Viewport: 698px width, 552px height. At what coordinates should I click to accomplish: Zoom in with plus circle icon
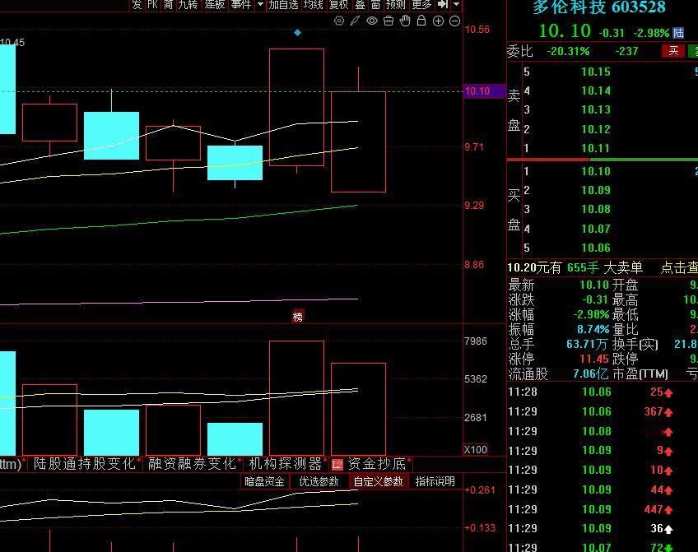[438, 21]
